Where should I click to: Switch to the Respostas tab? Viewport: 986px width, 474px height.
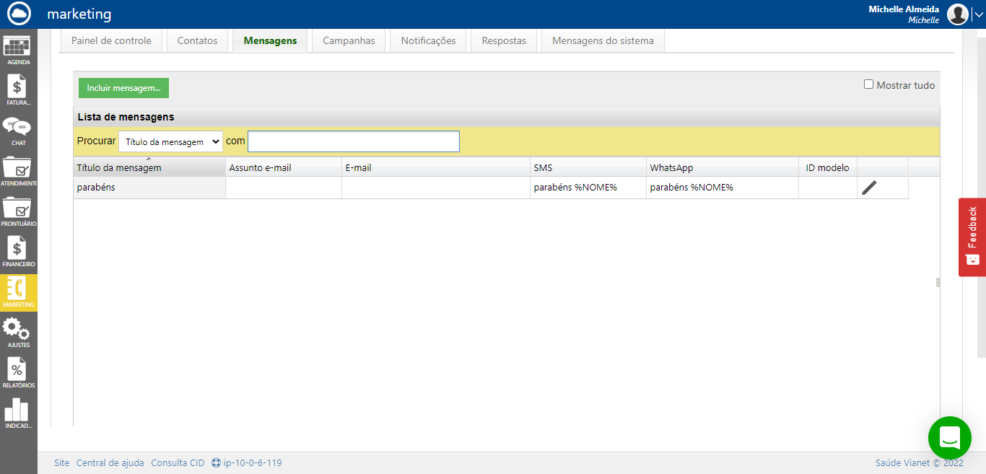[x=504, y=41]
